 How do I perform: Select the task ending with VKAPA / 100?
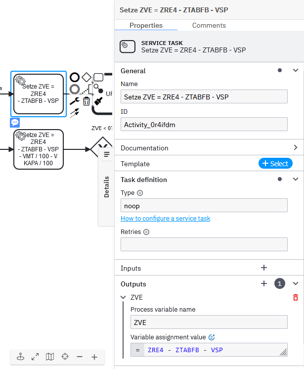pyautogui.click(x=39, y=149)
